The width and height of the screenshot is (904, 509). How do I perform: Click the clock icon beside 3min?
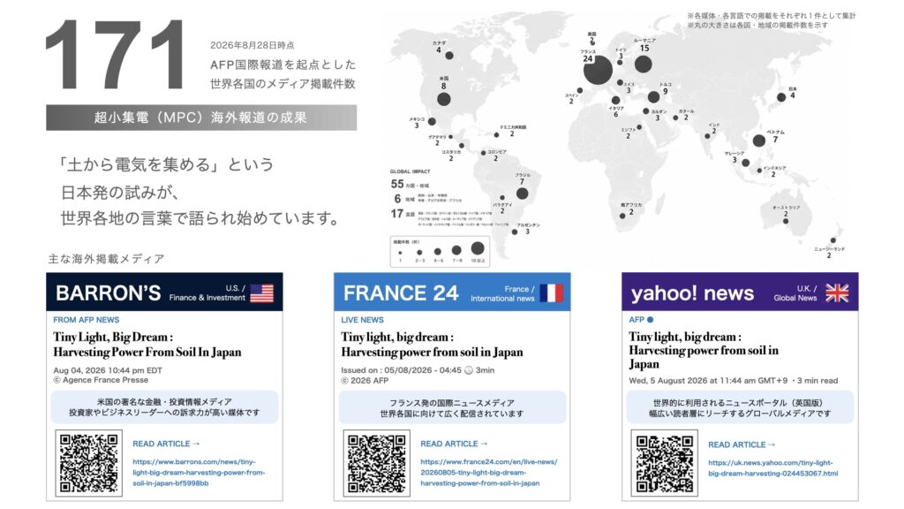coord(469,370)
